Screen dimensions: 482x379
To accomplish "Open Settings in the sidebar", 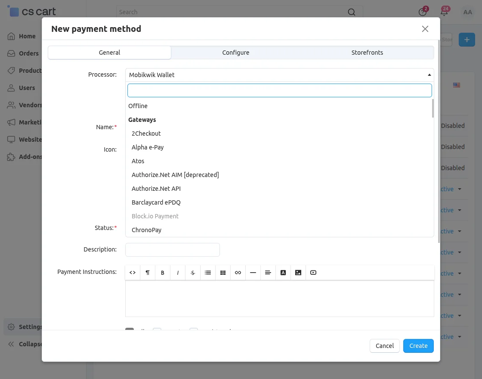I will (x=24, y=327).
